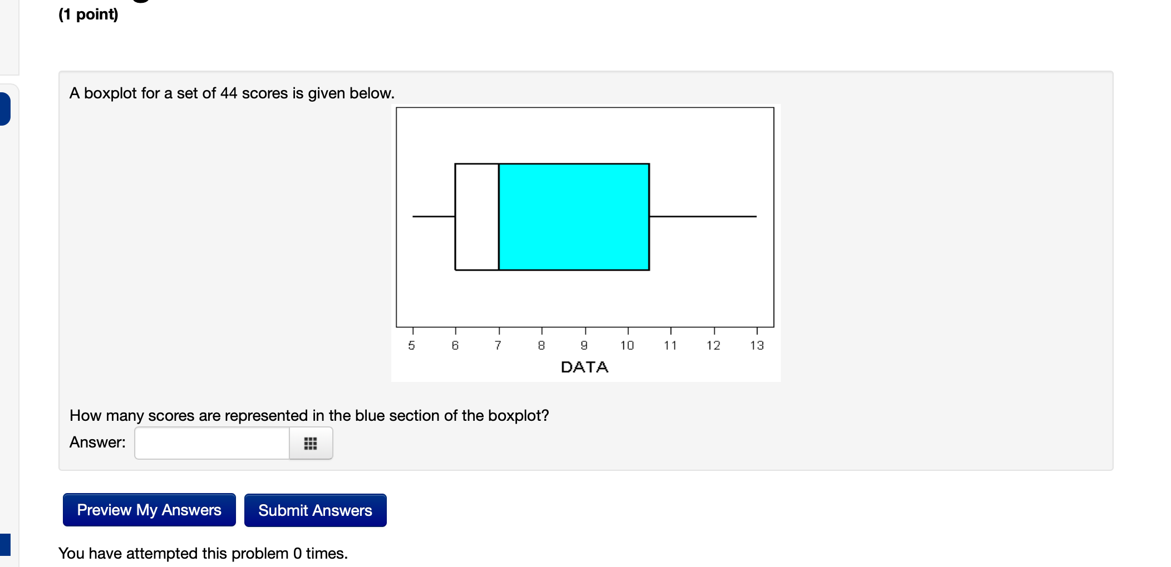Click the left whisker of the boxplot
The width and height of the screenshot is (1171, 567).
[x=434, y=217]
